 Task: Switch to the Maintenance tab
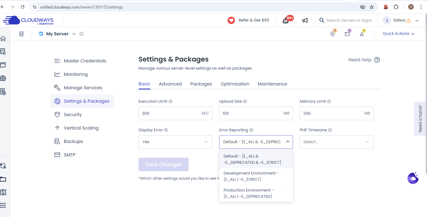(272, 84)
